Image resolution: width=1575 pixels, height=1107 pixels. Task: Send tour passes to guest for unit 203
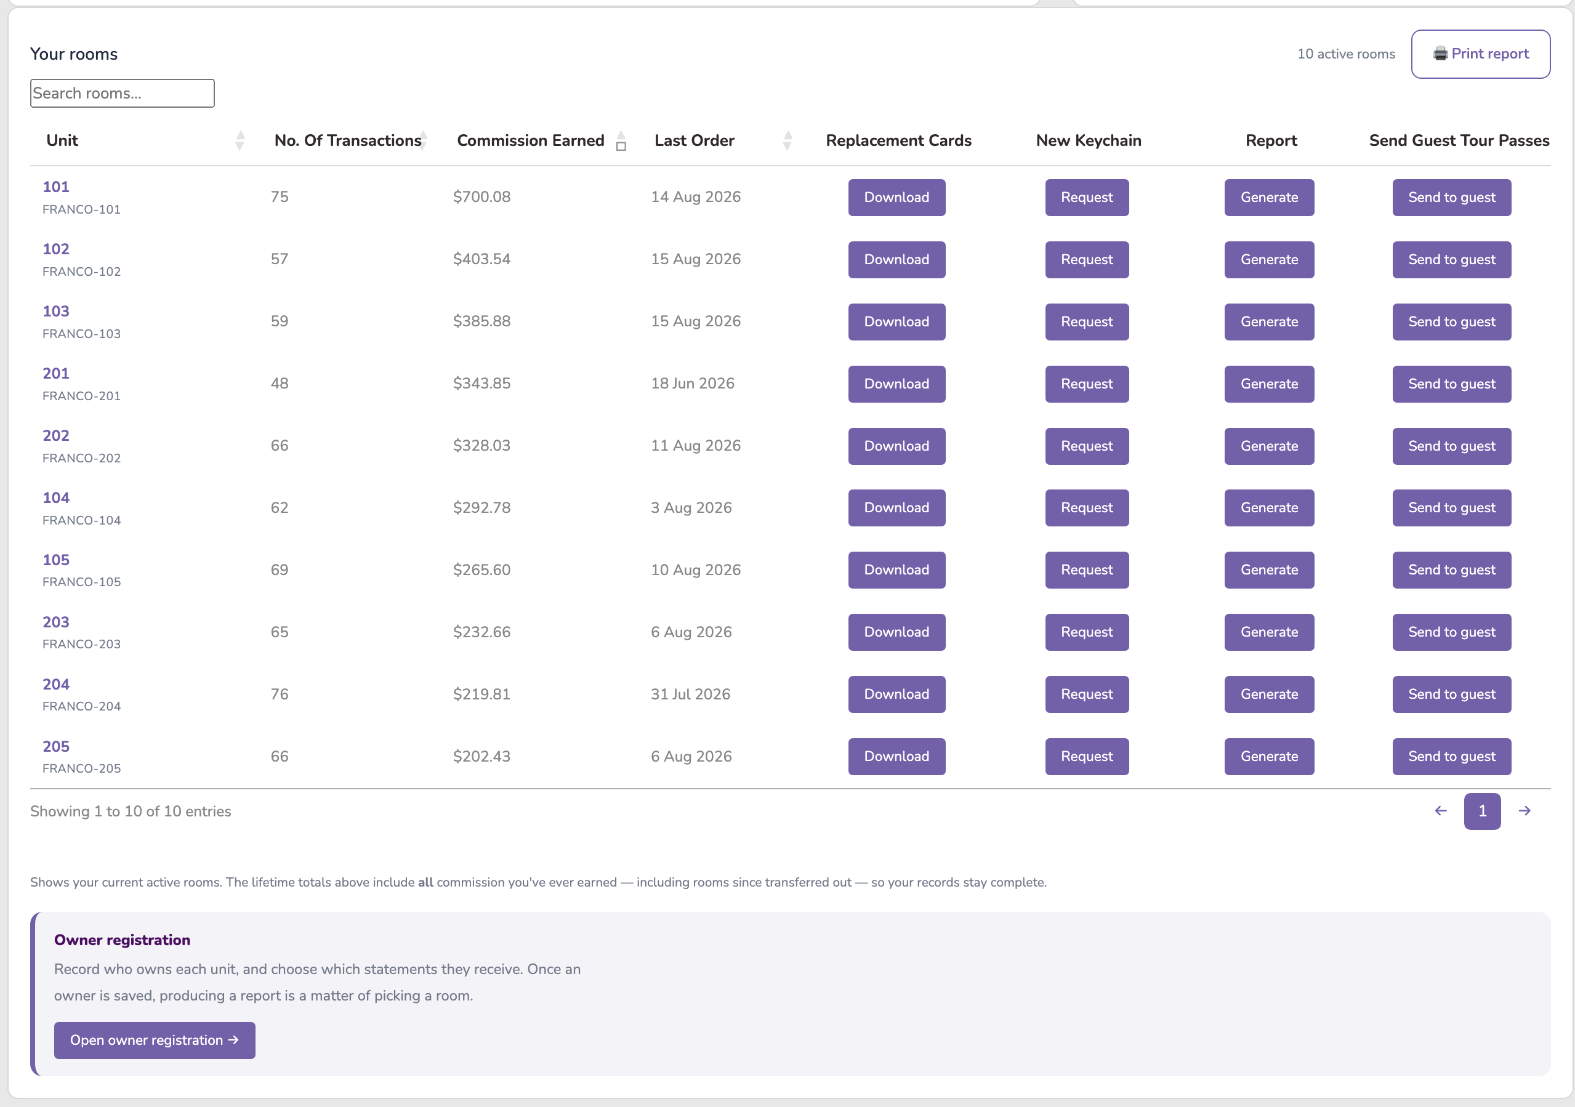[1451, 632]
